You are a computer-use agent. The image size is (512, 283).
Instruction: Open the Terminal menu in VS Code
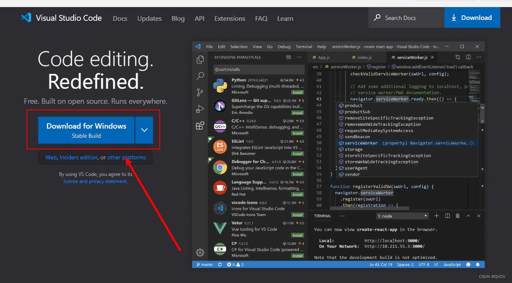[304, 46]
